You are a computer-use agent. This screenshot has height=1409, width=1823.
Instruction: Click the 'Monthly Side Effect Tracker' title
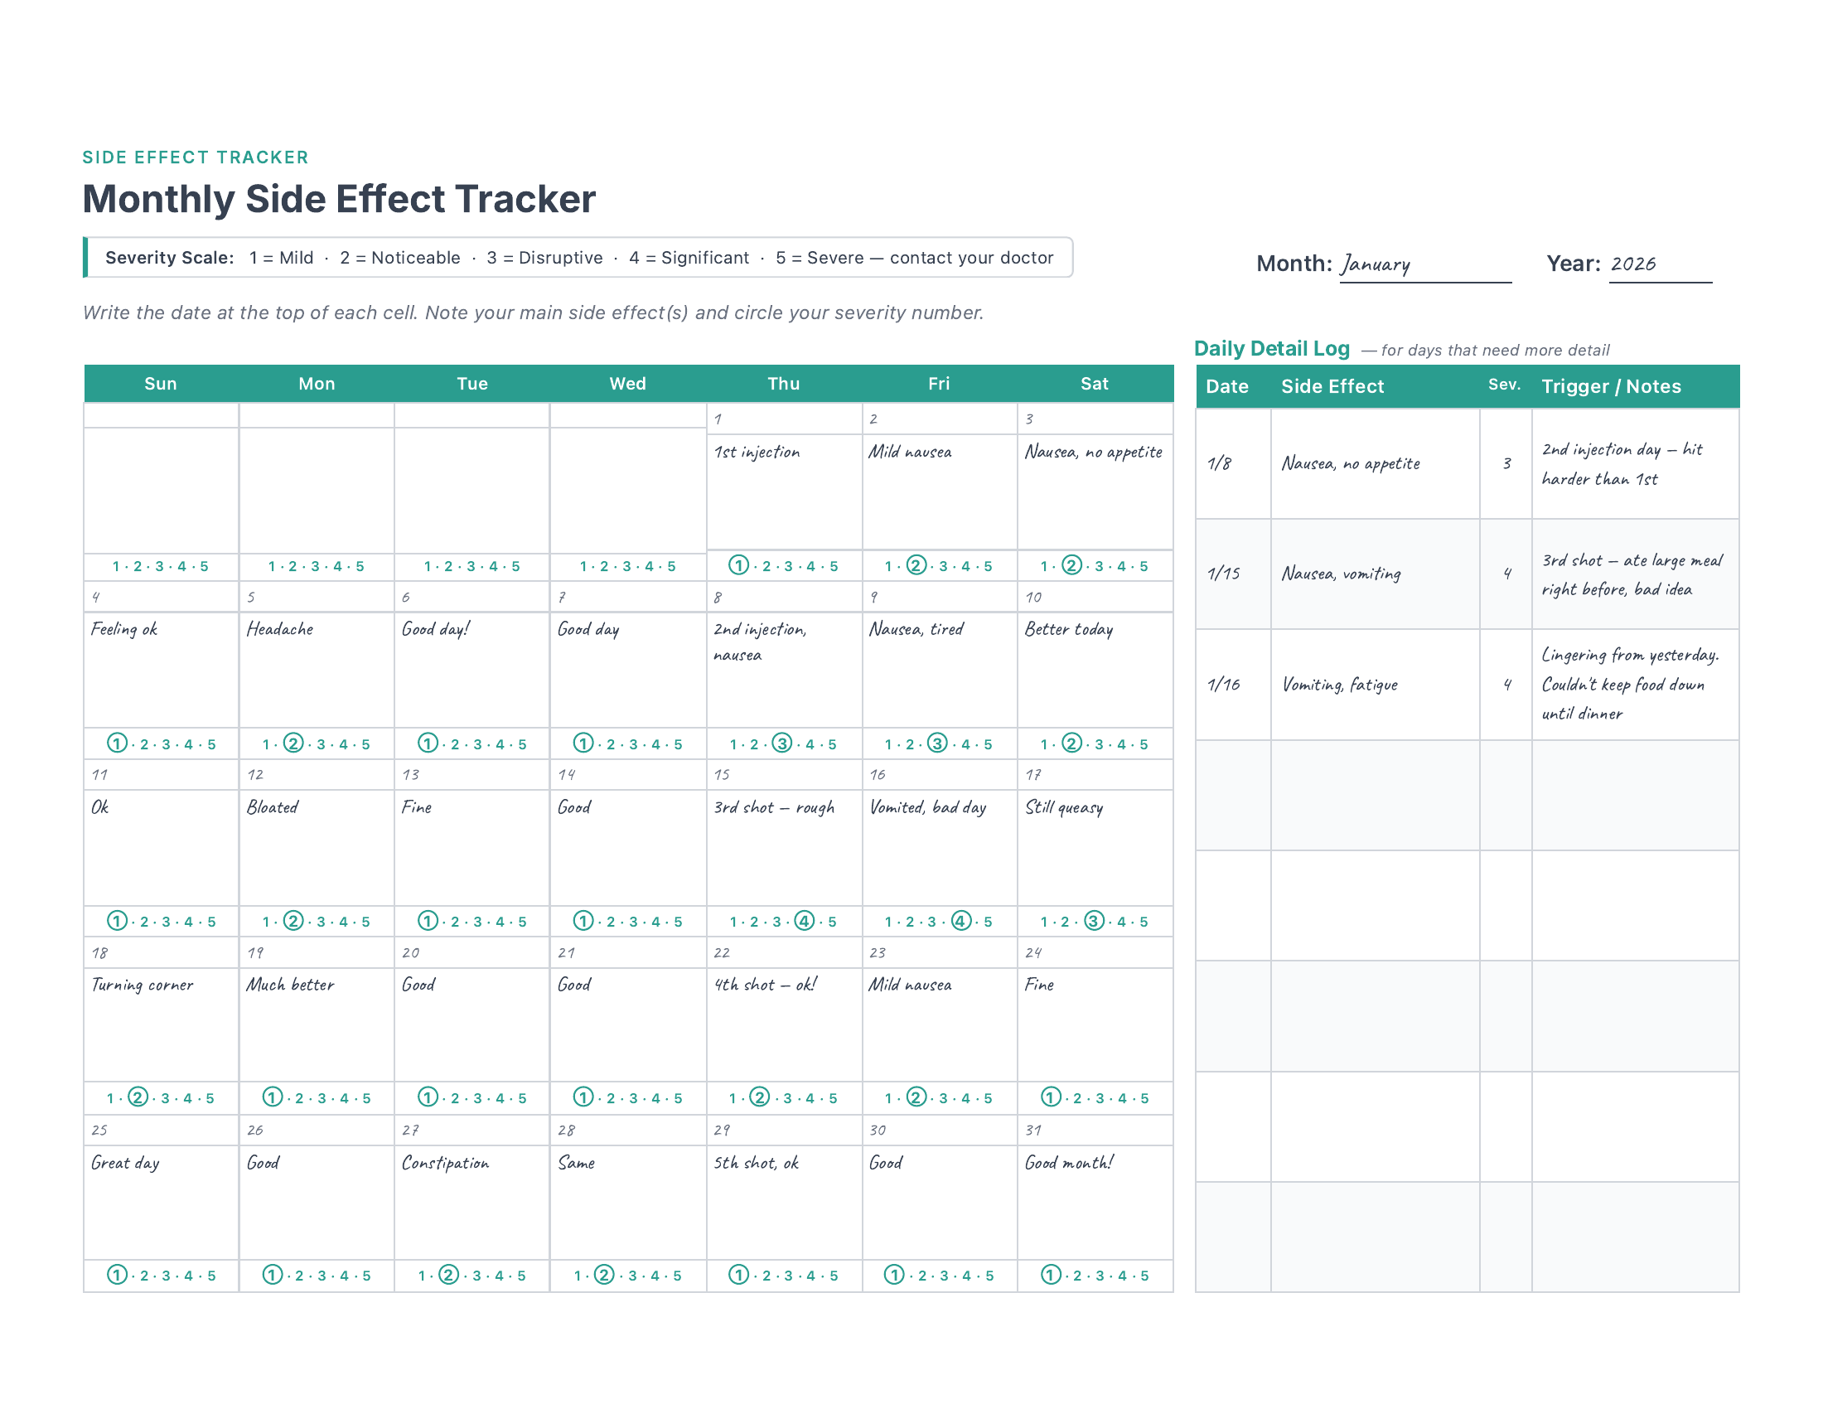click(x=339, y=199)
